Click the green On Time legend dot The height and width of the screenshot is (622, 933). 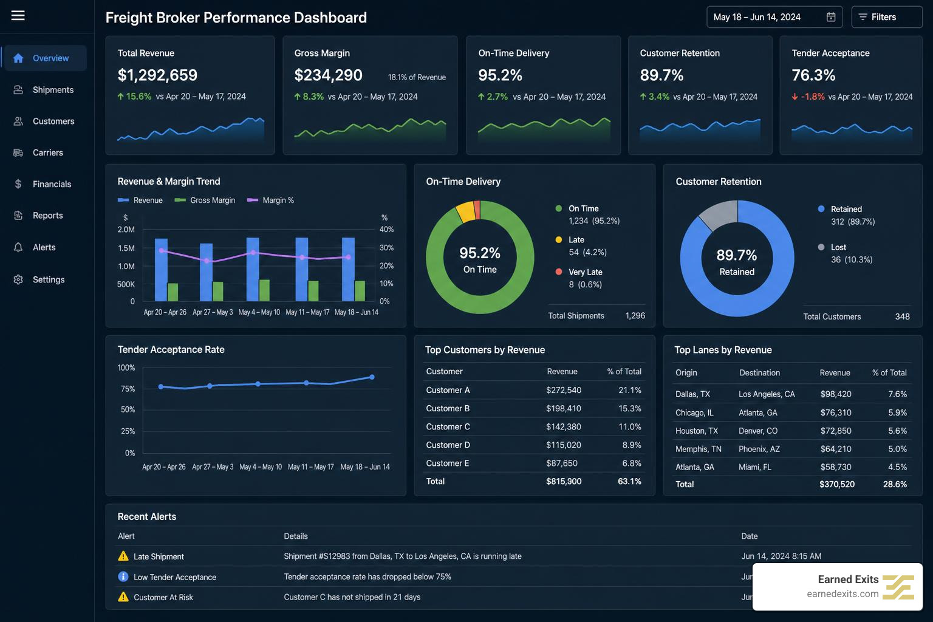(x=559, y=208)
